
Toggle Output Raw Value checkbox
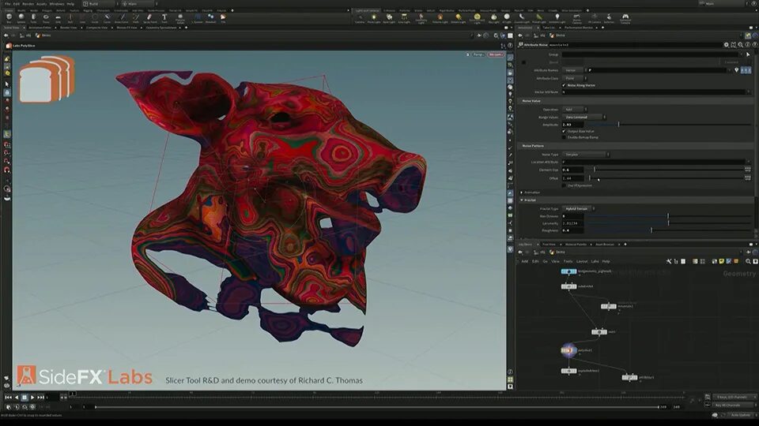click(564, 131)
